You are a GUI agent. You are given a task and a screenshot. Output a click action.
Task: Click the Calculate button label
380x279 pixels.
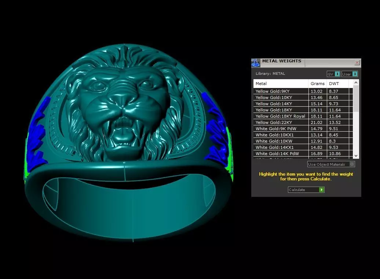(x=297, y=190)
